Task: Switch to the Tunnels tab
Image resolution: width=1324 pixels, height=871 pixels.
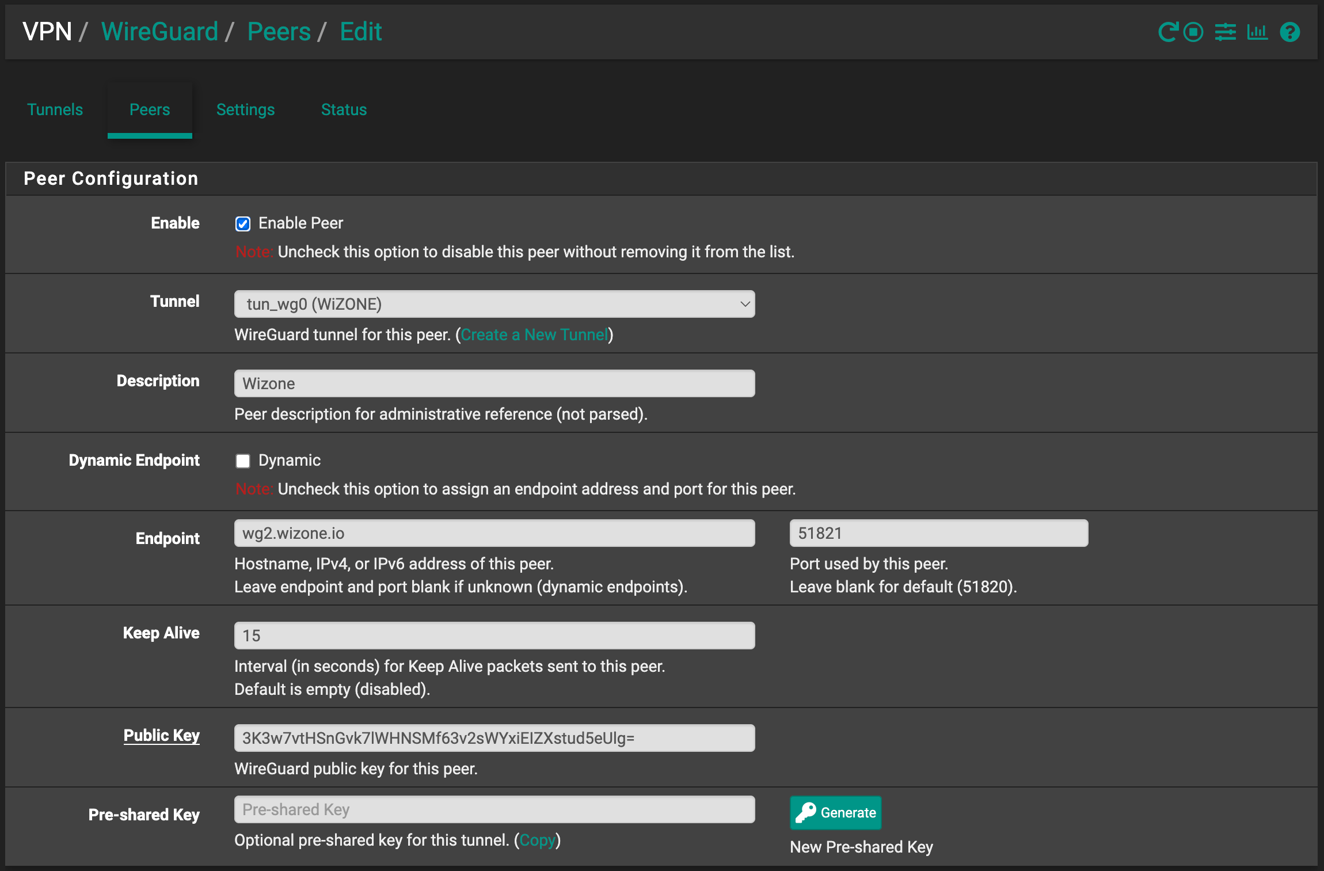Action: coord(55,109)
